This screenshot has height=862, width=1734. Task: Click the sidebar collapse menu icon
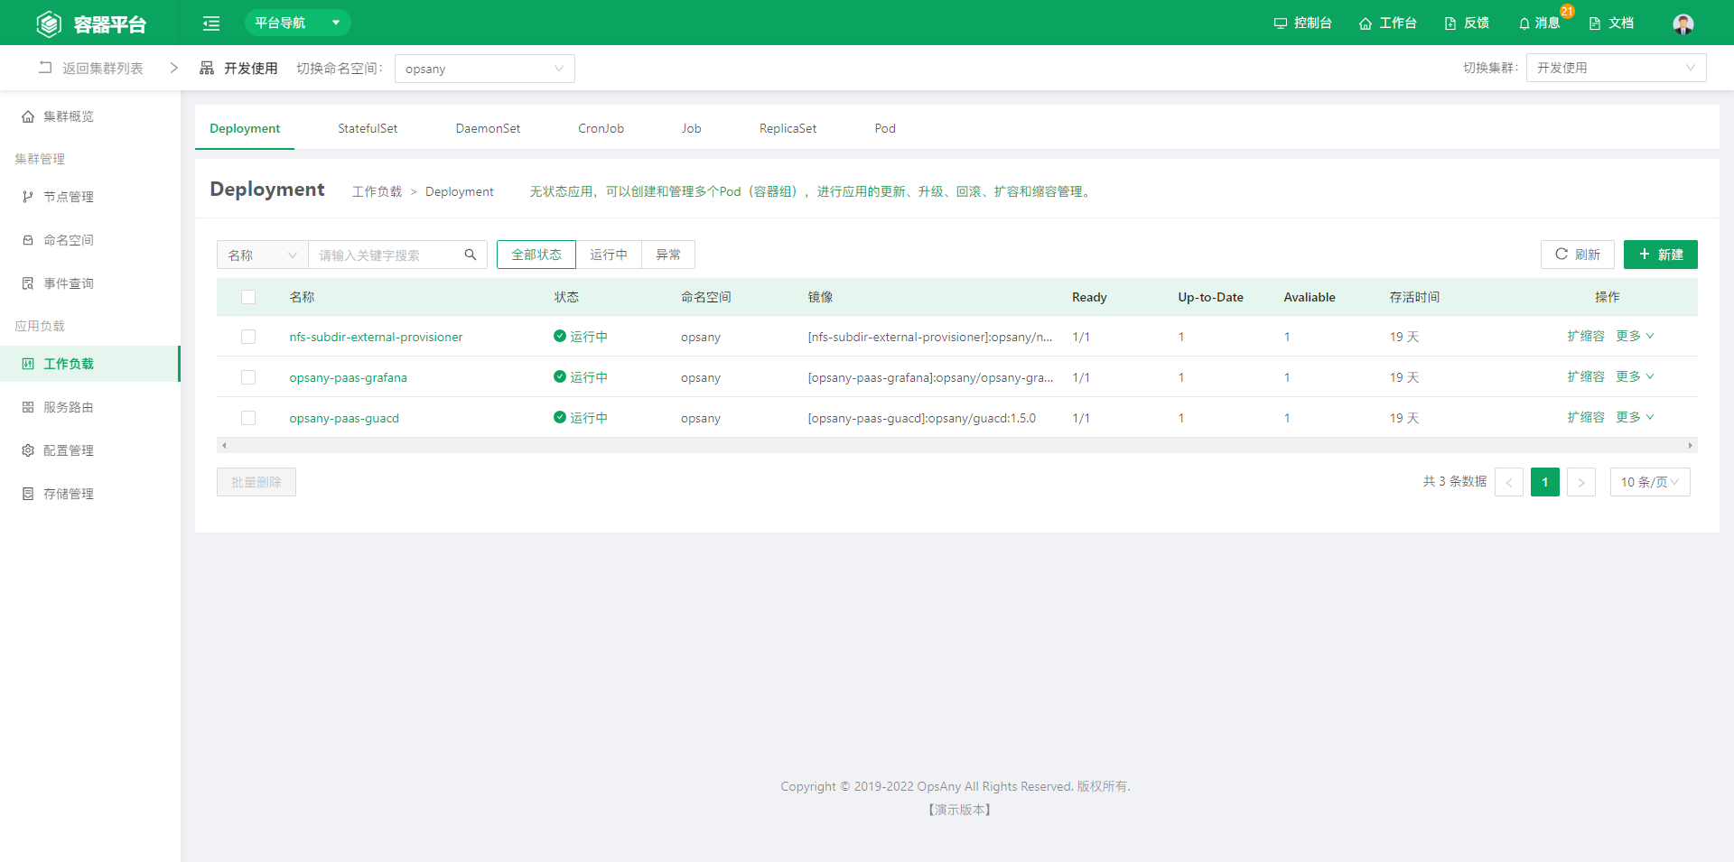point(211,23)
